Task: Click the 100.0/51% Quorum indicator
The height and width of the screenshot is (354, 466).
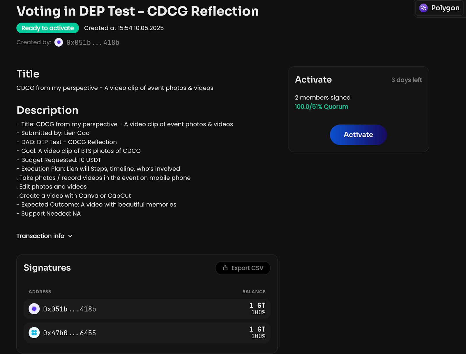Action: point(321,107)
